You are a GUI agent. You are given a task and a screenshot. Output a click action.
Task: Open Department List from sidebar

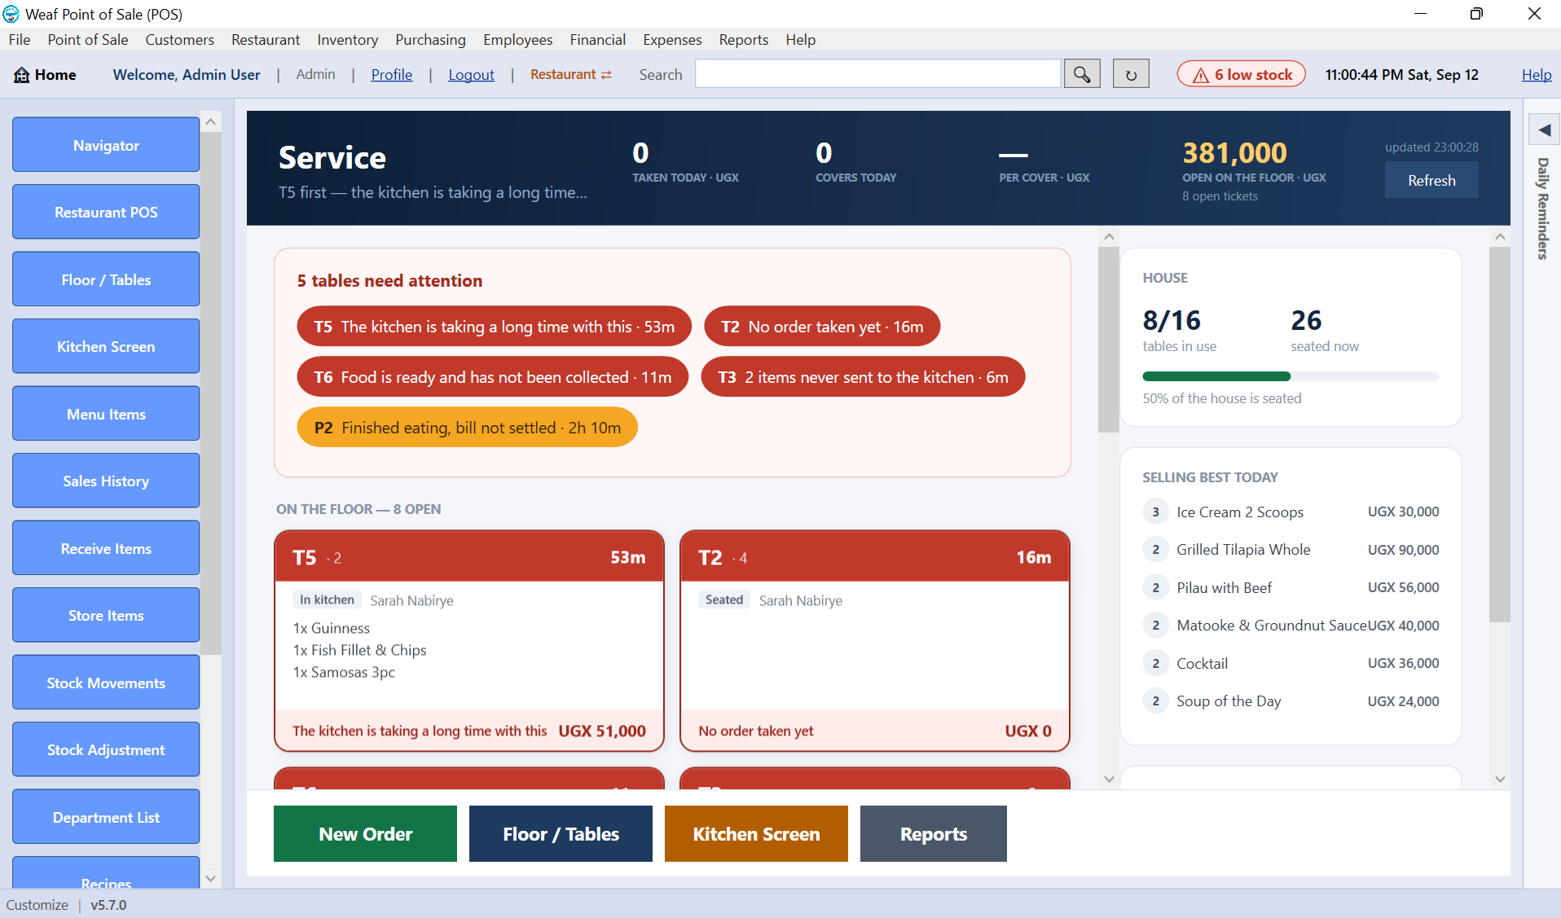(x=106, y=817)
